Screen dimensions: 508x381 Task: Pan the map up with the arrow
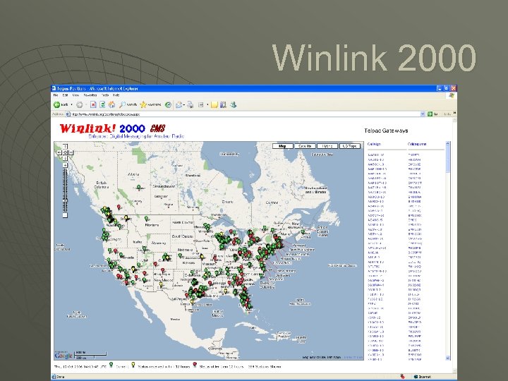pyautogui.click(x=65, y=147)
